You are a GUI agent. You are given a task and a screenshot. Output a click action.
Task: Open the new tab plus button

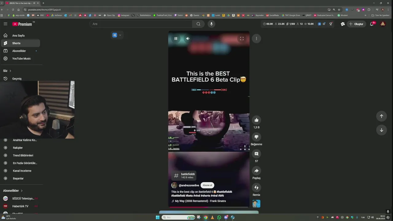(x=43, y=3)
